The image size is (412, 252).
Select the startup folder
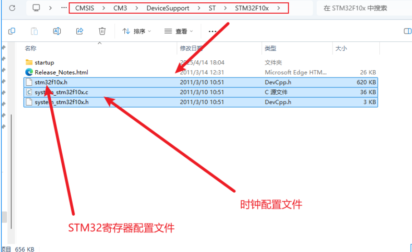click(201, 63)
